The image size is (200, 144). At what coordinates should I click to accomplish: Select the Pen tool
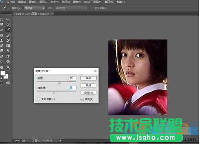[x=2, y=56]
